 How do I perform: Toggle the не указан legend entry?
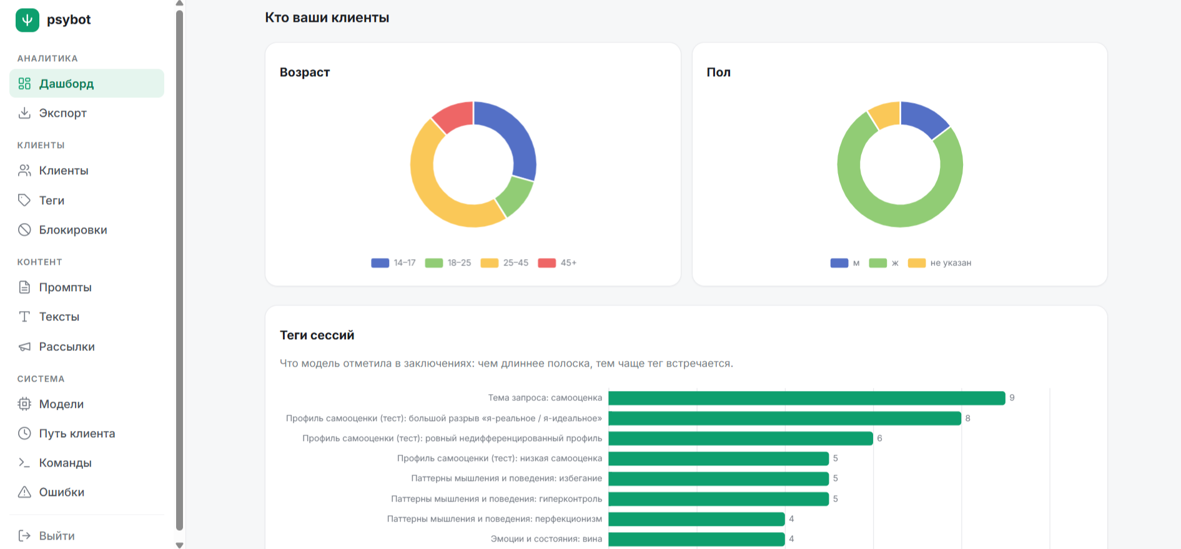(939, 263)
